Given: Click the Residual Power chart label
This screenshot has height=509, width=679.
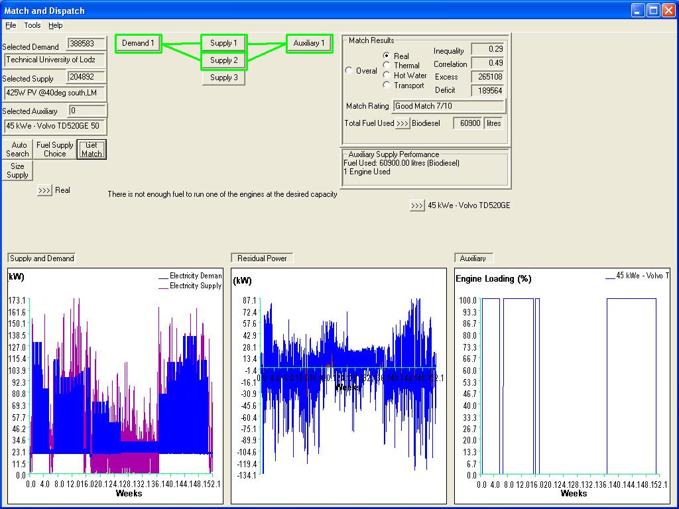Looking at the screenshot, I should tap(262, 258).
